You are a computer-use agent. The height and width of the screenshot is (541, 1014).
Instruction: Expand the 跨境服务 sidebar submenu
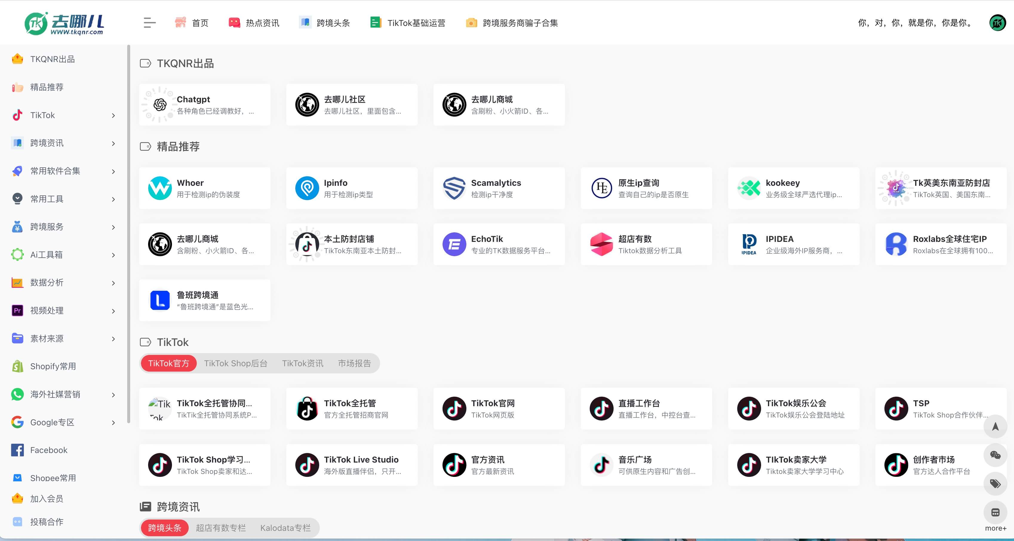[x=113, y=227]
